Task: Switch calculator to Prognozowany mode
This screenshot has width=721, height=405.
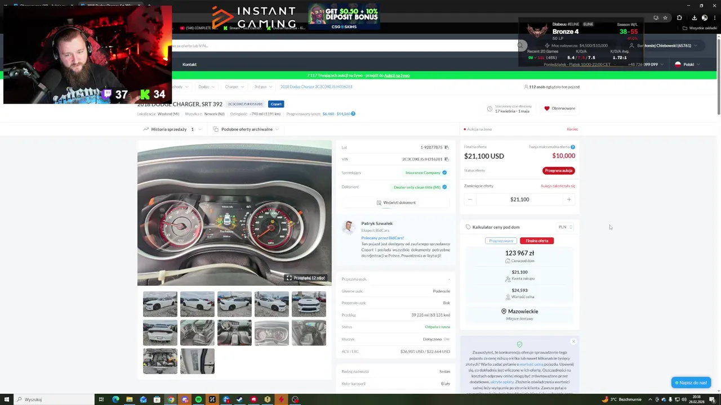Action: [x=501, y=241]
